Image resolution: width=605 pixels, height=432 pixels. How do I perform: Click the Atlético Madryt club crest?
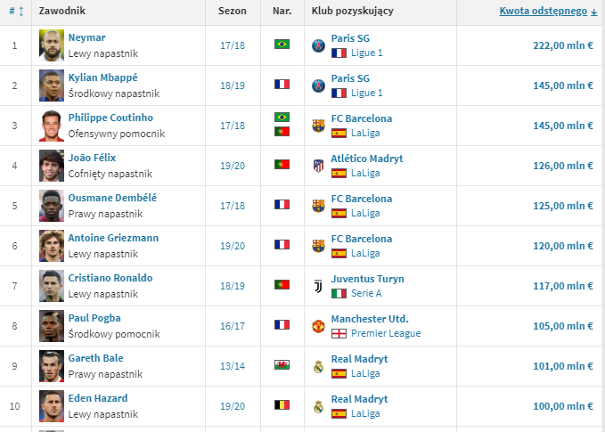click(318, 166)
